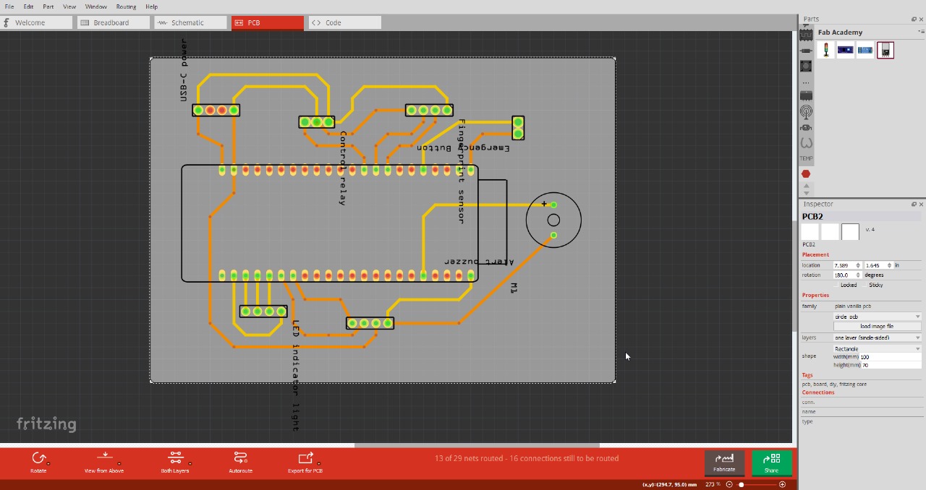926x490 pixels.
Task: Switch to the Code tab
Action: click(345, 22)
